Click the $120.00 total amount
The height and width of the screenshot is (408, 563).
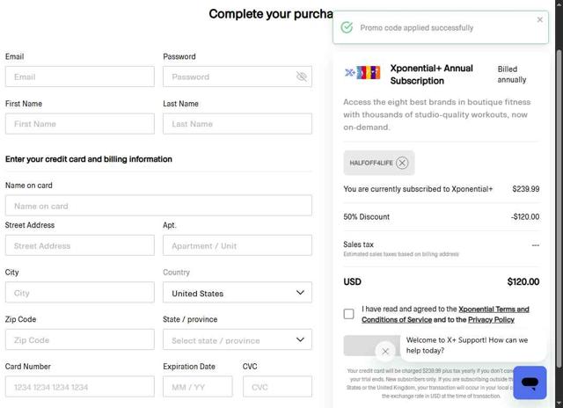[523, 281]
